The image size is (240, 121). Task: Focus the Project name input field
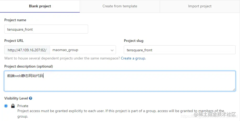coord(46,29)
